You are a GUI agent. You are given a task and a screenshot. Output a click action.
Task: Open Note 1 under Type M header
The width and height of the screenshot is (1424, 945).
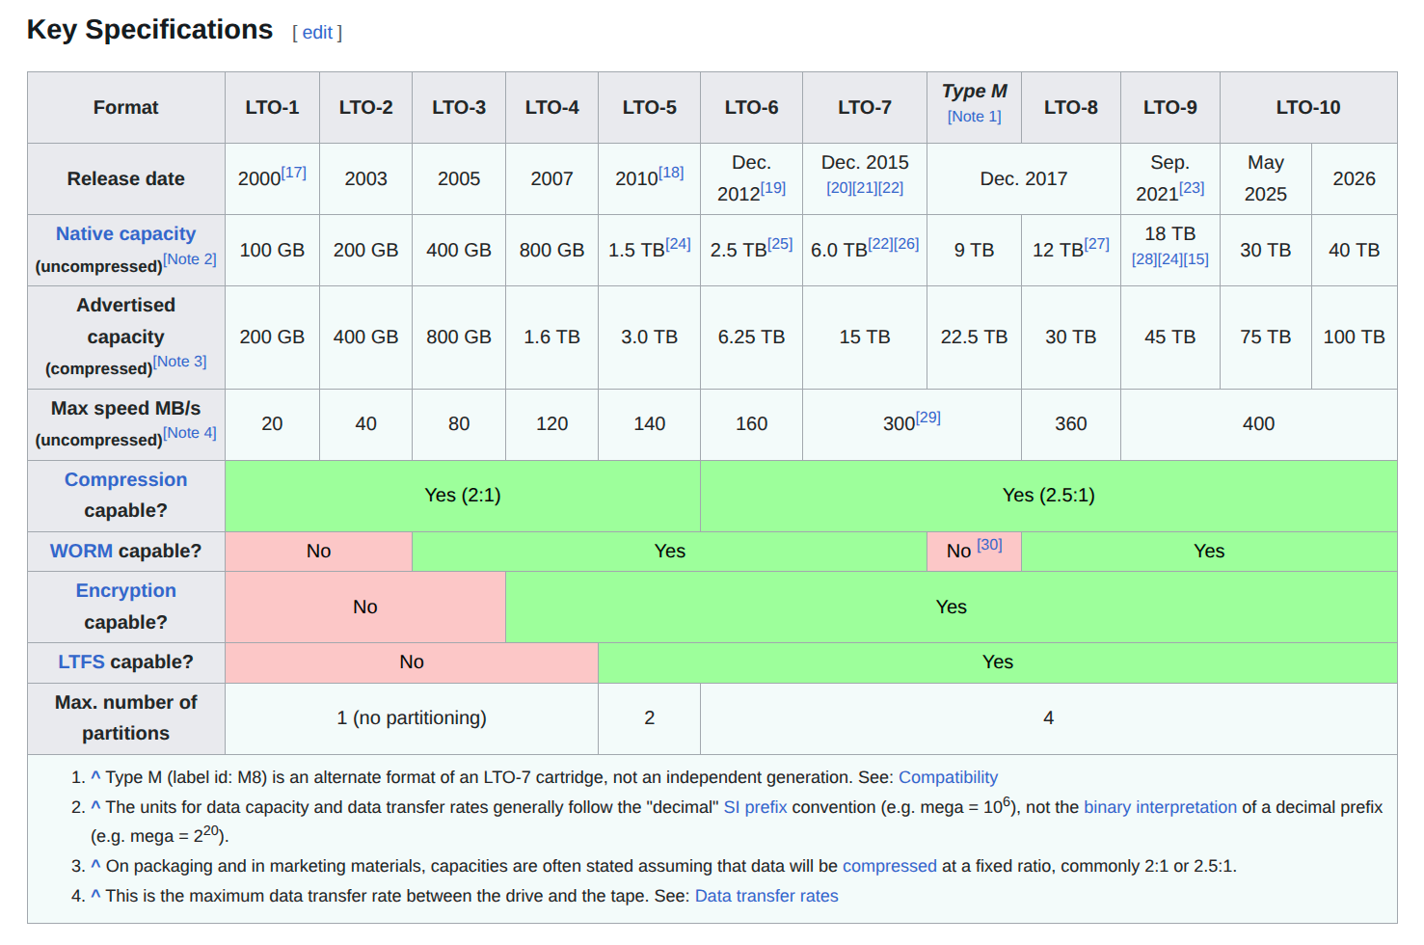click(974, 117)
